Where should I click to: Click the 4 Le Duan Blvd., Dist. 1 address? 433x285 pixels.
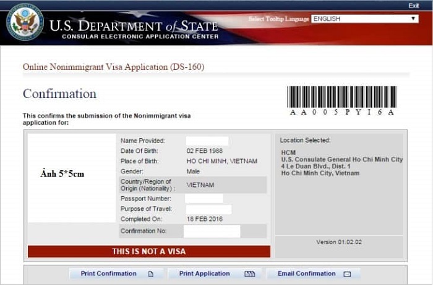(x=315, y=167)
